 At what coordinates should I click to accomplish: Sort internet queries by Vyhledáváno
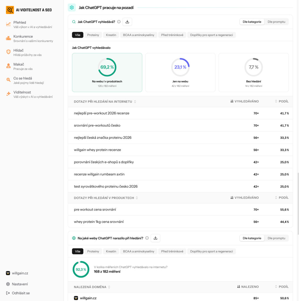(x=244, y=101)
